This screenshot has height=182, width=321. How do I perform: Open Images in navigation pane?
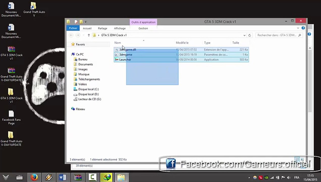83,69
